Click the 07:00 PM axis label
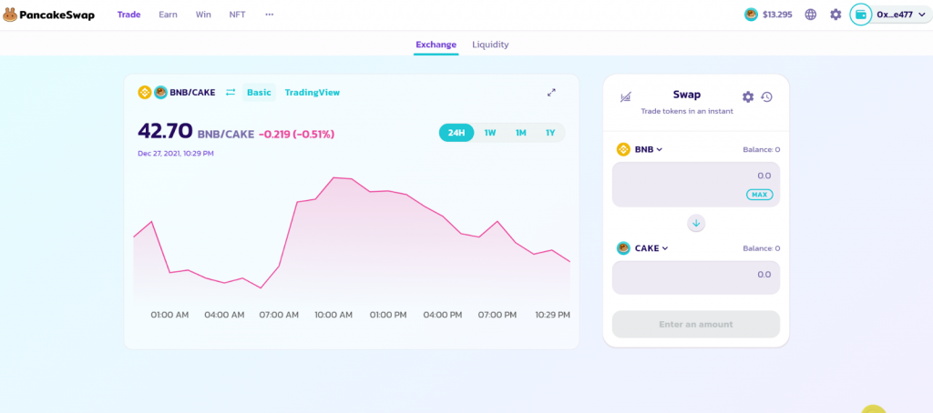Viewport: 933px width, 413px height. pyautogui.click(x=497, y=315)
